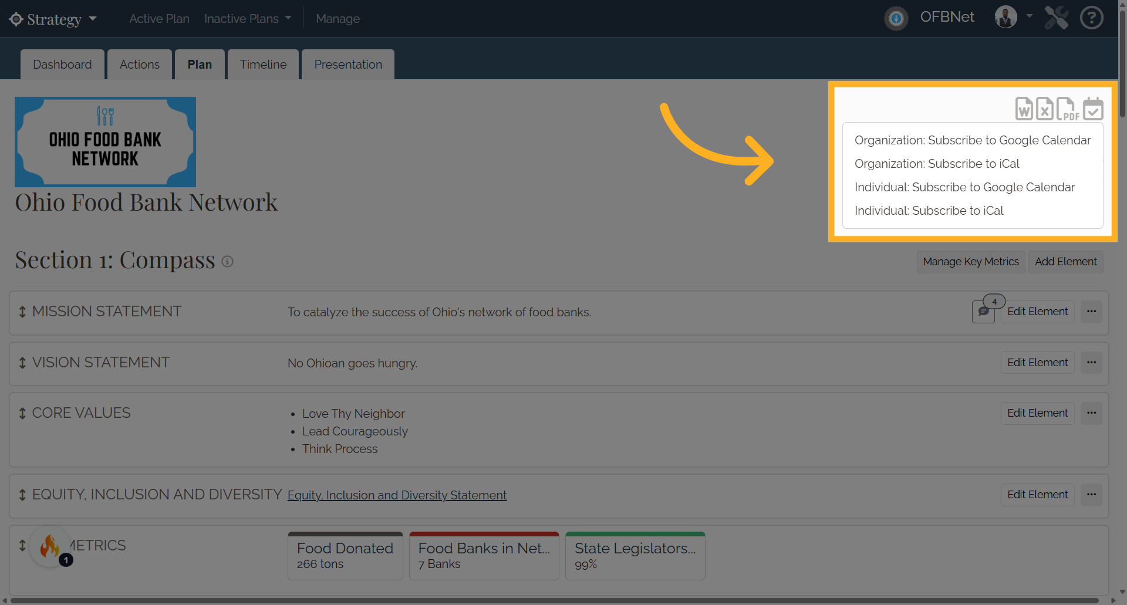The image size is (1127, 605).
Task: Select the Plan tab
Action: pos(200,65)
